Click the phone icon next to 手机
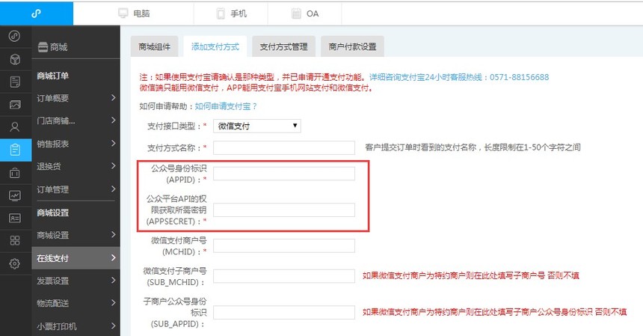 [x=221, y=13]
